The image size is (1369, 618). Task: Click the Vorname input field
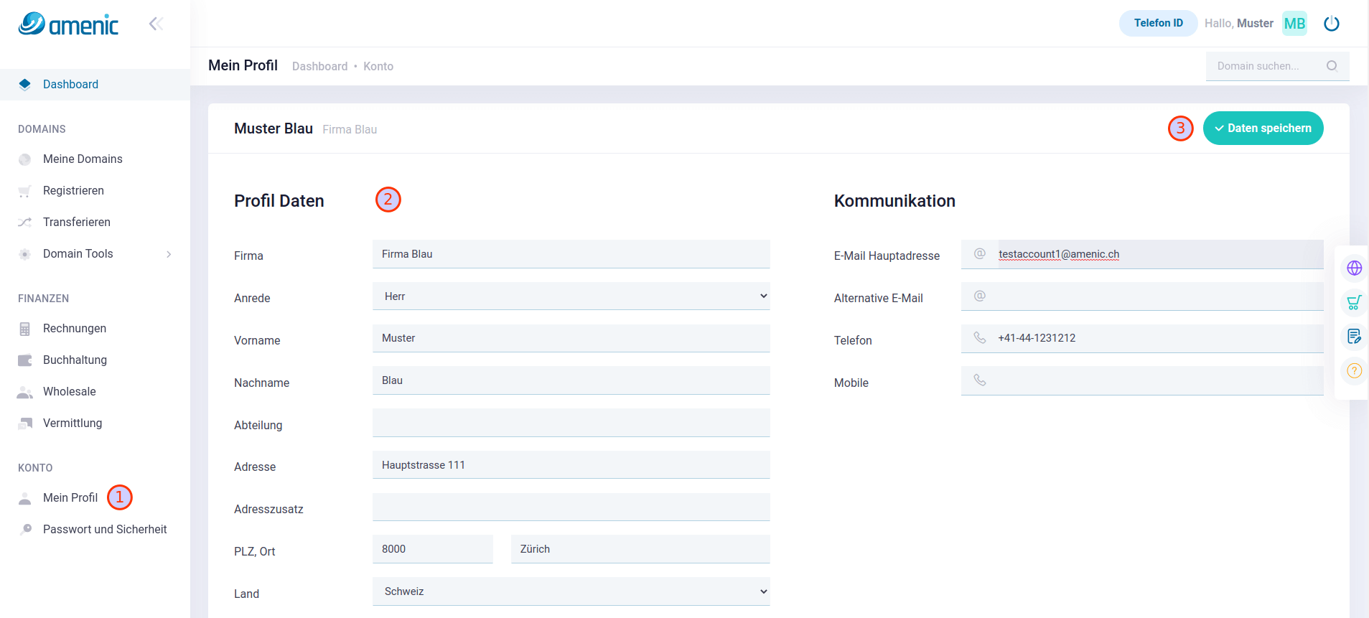[571, 338]
